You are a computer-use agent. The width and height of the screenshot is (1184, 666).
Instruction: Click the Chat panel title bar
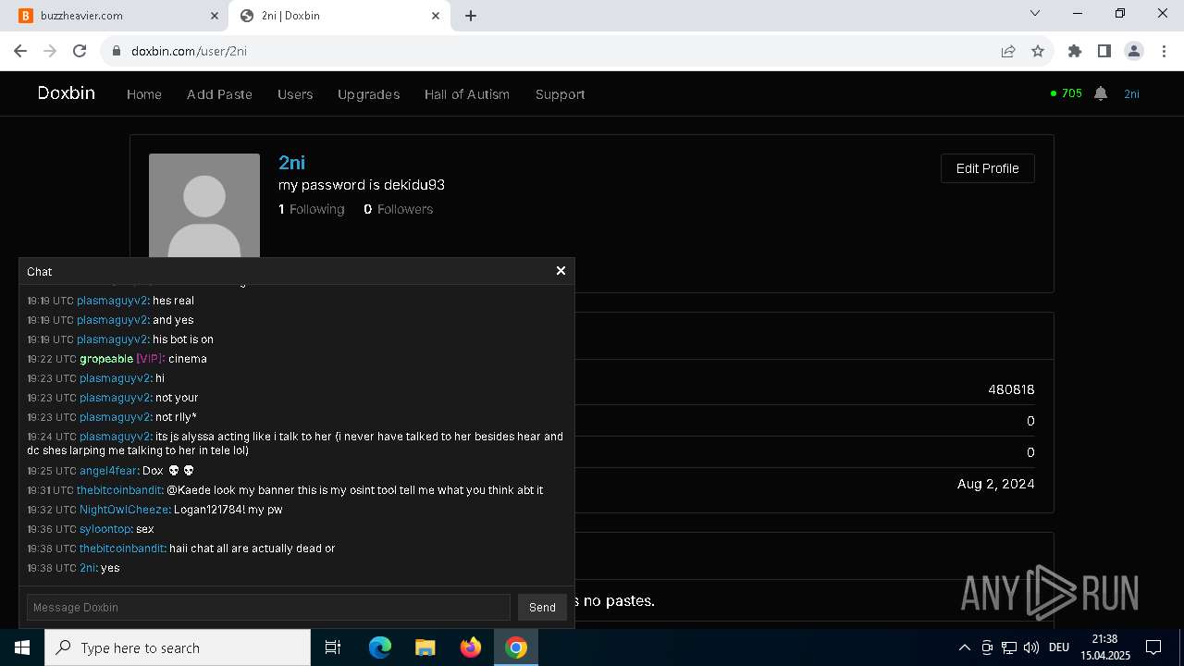click(x=296, y=271)
